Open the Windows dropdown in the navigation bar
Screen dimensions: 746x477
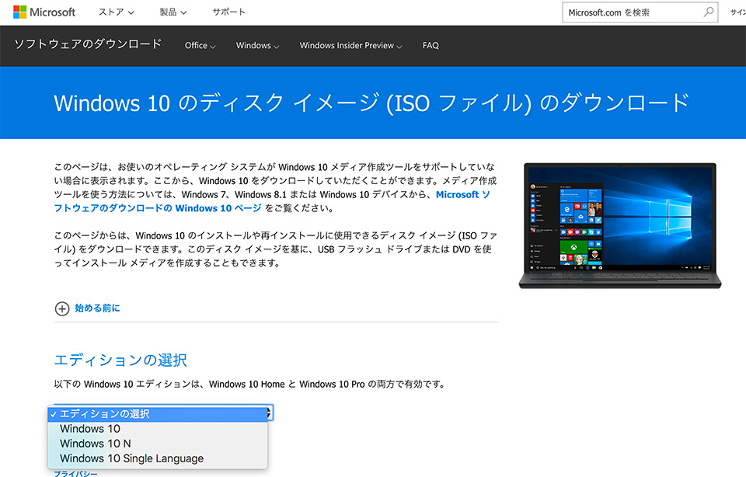pos(256,46)
